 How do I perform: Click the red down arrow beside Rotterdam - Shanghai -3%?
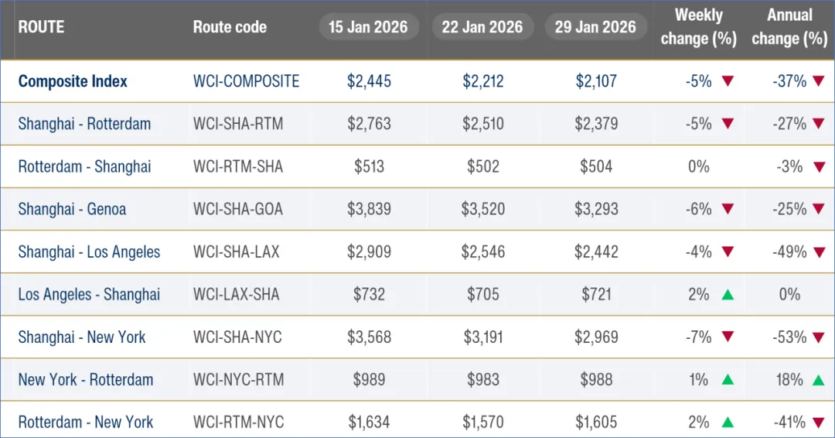coord(819,166)
